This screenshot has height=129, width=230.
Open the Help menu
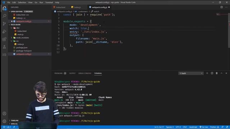click(57, 3)
